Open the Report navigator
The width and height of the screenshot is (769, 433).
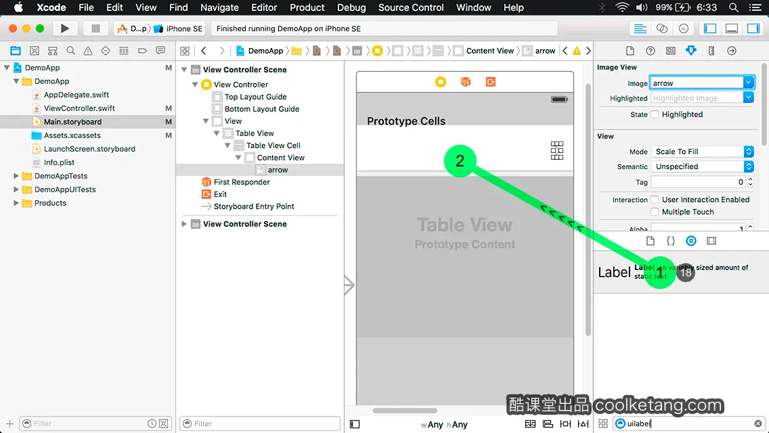coord(160,51)
